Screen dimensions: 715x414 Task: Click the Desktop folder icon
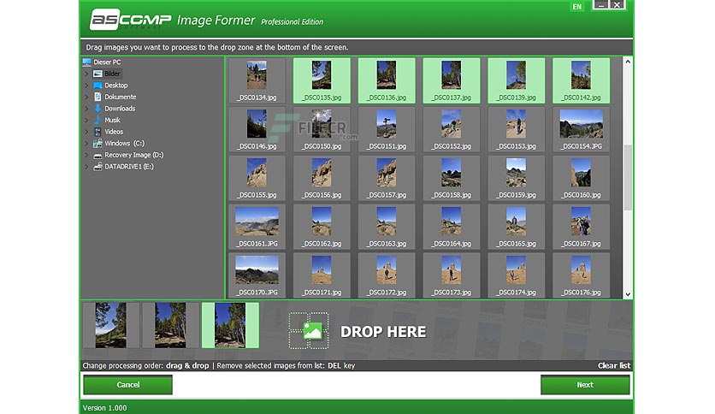(x=97, y=86)
